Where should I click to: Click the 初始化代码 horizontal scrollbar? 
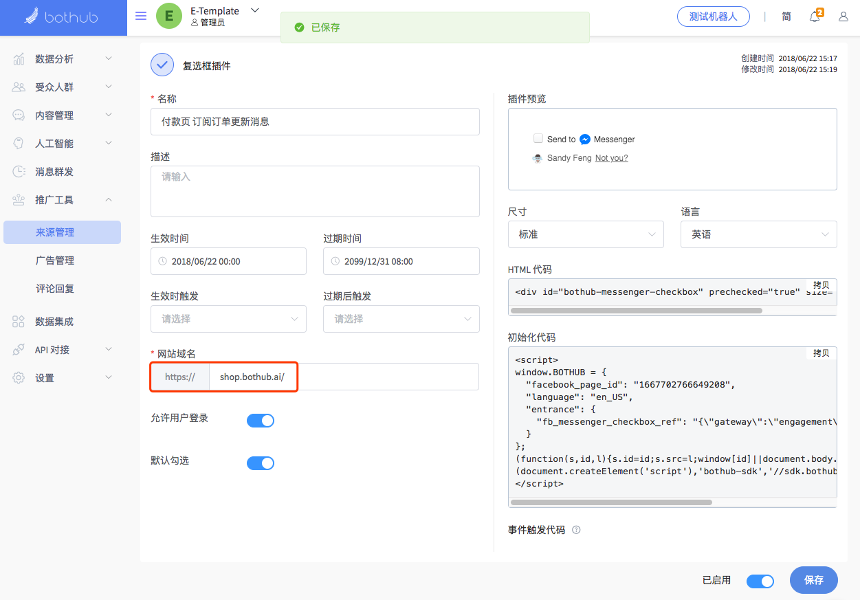click(x=611, y=502)
